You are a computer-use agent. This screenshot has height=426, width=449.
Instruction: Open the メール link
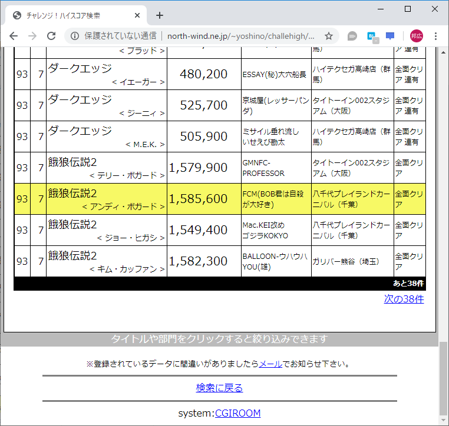pos(270,364)
